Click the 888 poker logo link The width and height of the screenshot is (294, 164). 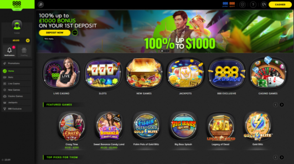tap(225, 4)
